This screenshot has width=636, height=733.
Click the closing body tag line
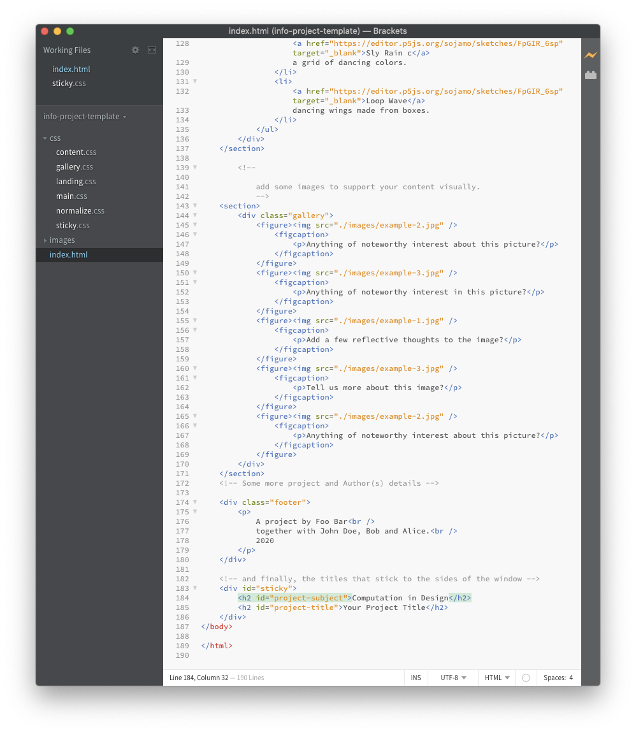tap(217, 627)
